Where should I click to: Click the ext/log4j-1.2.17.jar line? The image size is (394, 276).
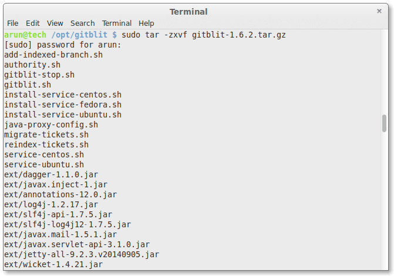coord(51,204)
